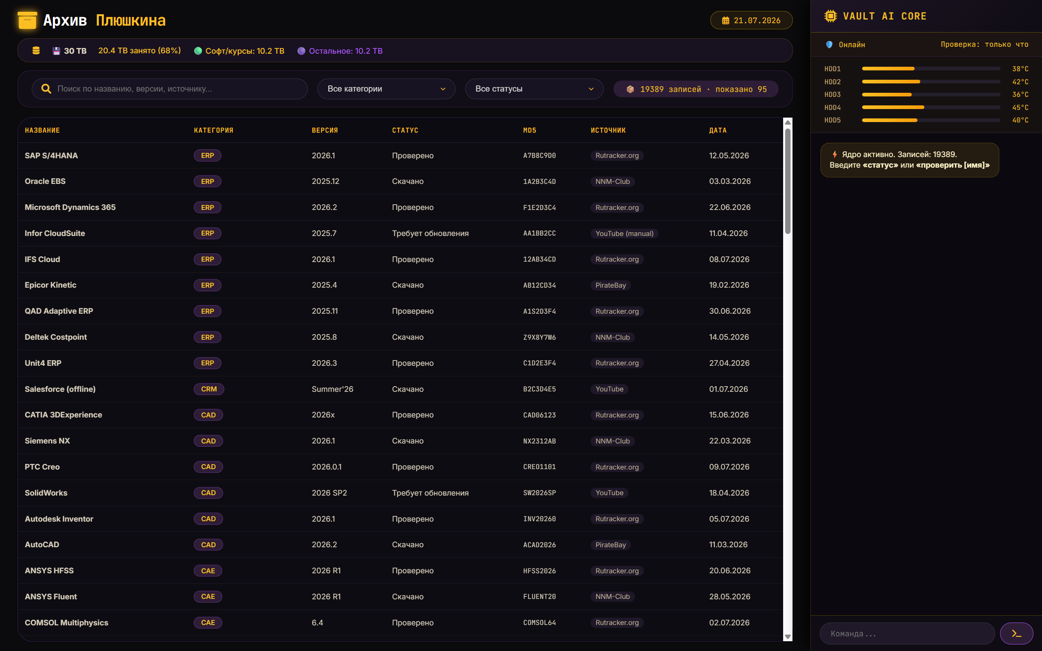Select the IFS Cloud row name
The height and width of the screenshot is (651, 1042).
[x=42, y=259]
